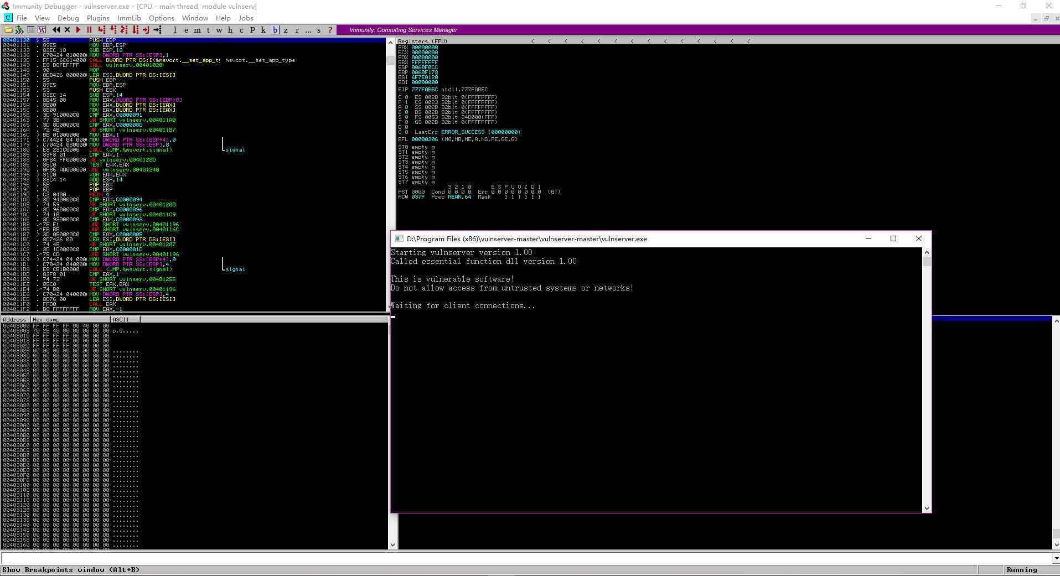Open the Help menu
The width and height of the screenshot is (1060, 576).
[x=223, y=18]
